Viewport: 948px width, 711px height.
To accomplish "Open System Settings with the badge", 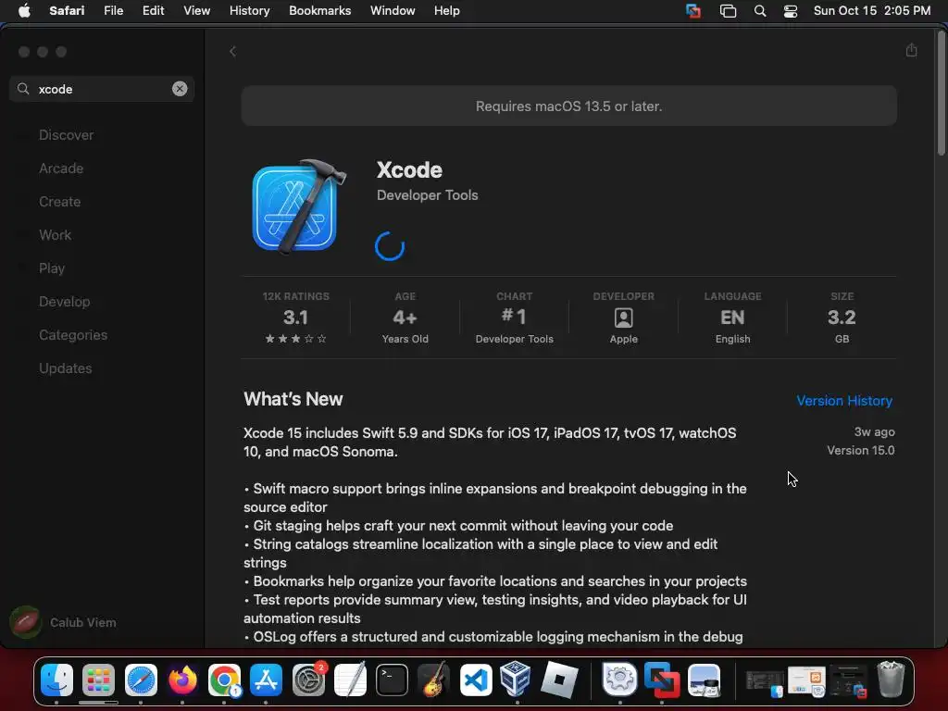I will (x=308, y=680).
